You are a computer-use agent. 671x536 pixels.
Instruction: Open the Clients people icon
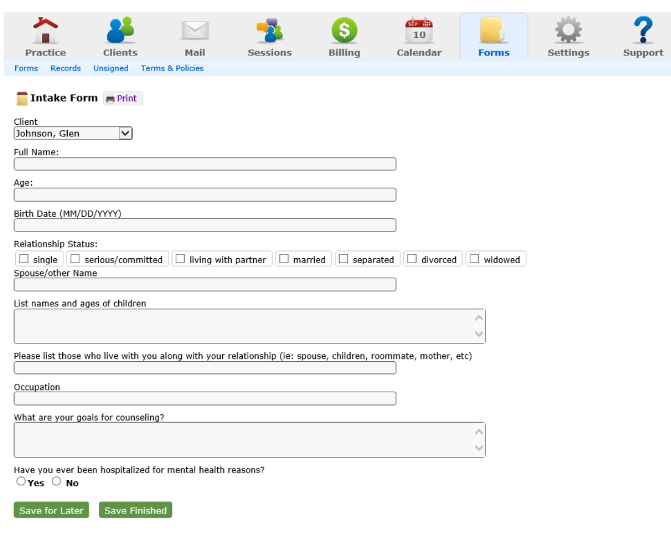(120, 30)
